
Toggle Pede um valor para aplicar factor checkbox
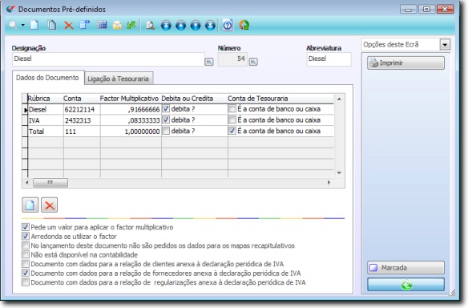(26, 227)
